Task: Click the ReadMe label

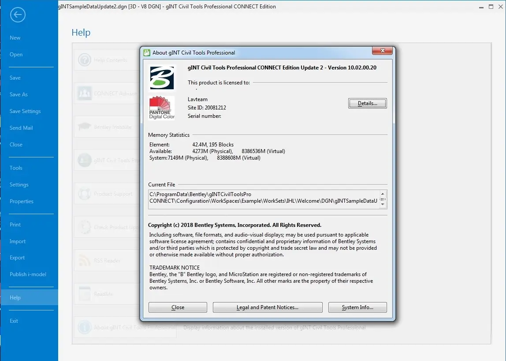Action: (104, 294)
